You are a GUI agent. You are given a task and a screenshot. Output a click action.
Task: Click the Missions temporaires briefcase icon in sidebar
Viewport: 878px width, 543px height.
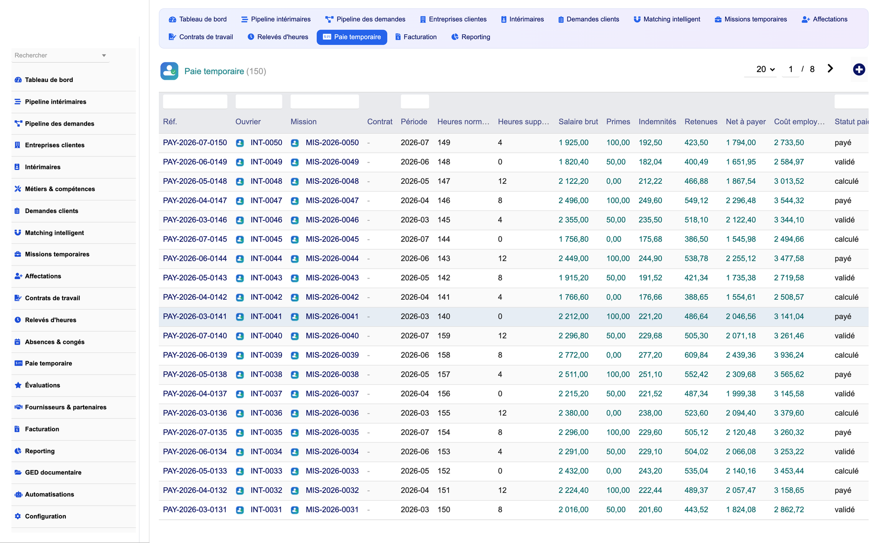pyautogui.click(x=18, y=254)
